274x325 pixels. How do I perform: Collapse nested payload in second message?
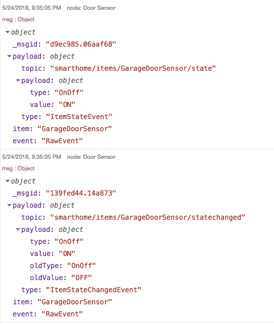click(x=18, y=230)
